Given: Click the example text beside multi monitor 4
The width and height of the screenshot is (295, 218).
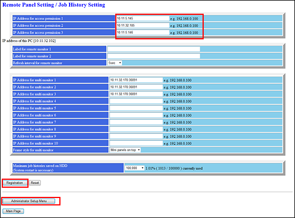Looking at the screenshot, I should (177, 101).
